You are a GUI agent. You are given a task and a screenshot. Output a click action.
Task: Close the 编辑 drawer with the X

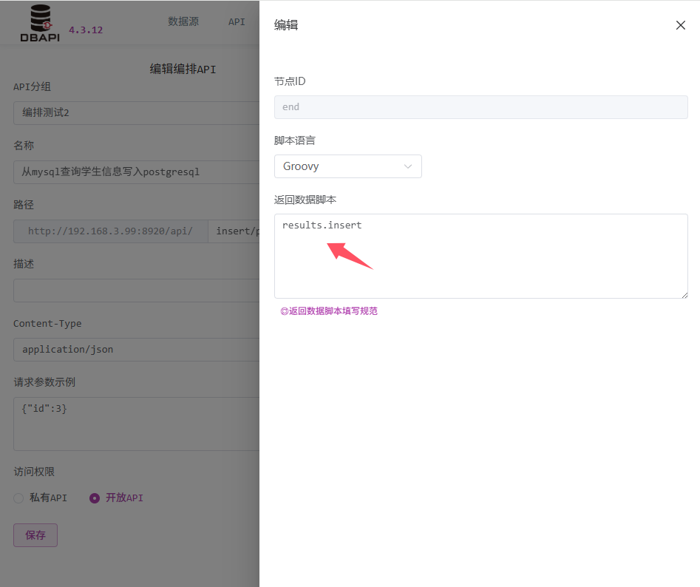(680, 25)
